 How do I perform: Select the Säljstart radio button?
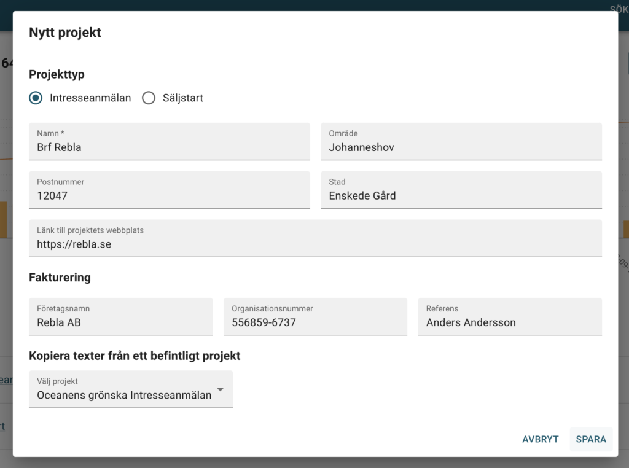pos(148,98)
